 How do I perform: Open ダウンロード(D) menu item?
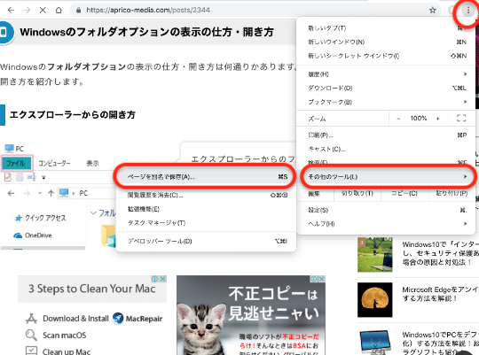coord(386,89)
